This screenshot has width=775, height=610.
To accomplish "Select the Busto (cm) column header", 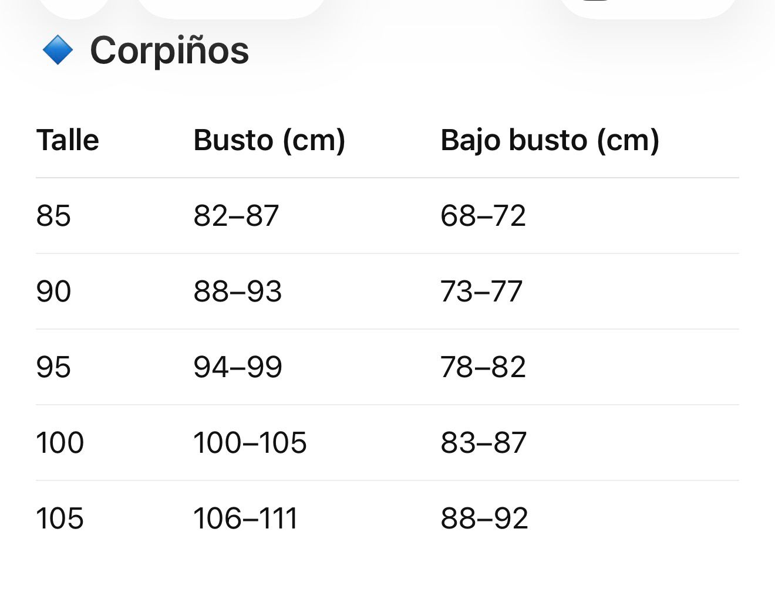I will click(x=269, y=140).
